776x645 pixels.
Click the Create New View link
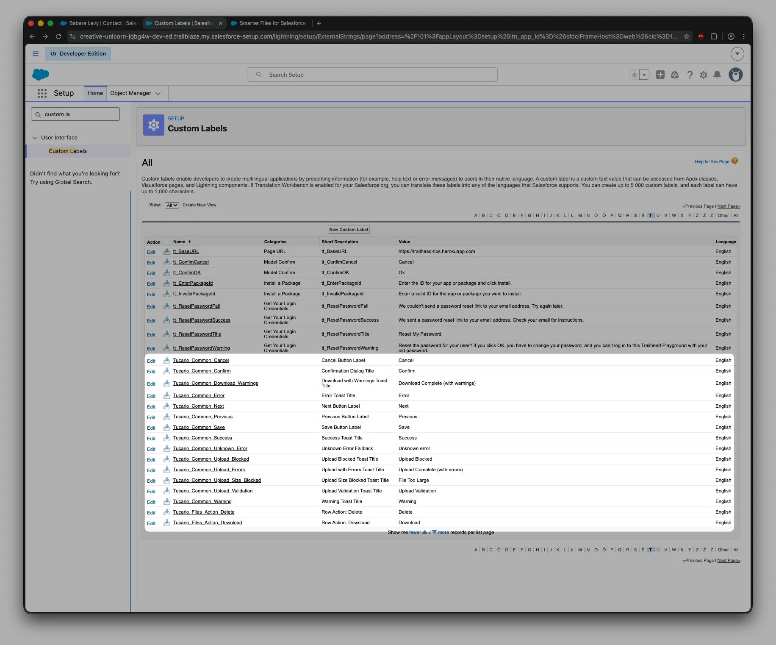(200, 205)
